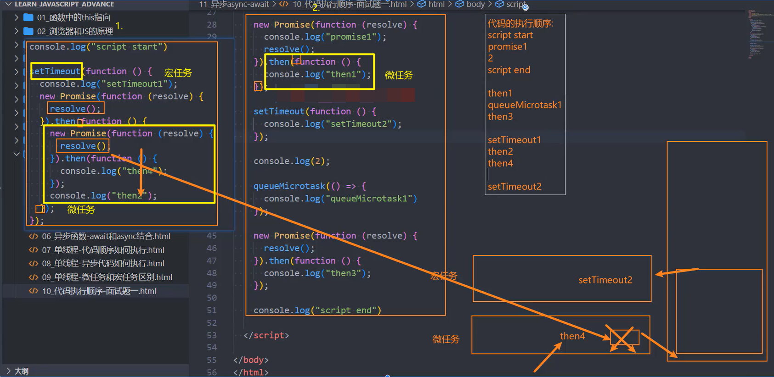Click the HTML icon beside 09_单线程-微任务和宏任务区别.html
Viewport: 774px width, 377px height.
pos(34,277)
